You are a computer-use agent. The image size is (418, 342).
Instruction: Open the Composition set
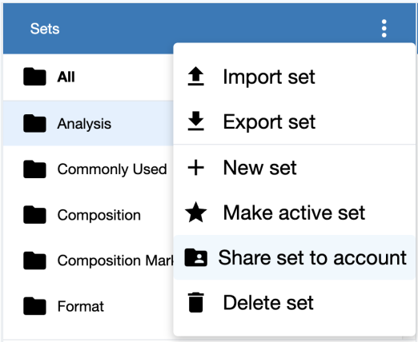point(88,215)
